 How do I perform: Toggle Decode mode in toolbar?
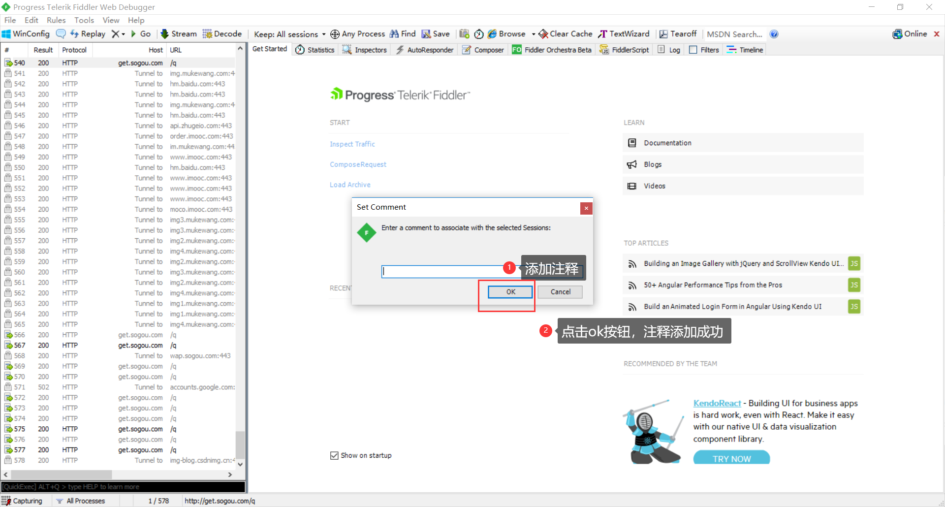(222, 34)
